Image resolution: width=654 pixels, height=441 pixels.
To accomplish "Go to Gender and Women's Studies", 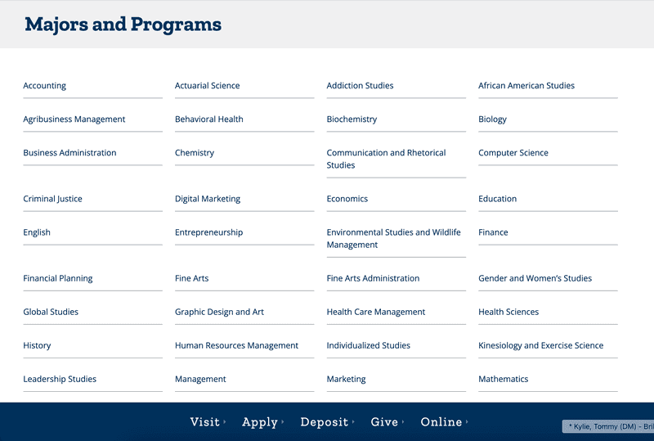I will [x=535, y=278].
